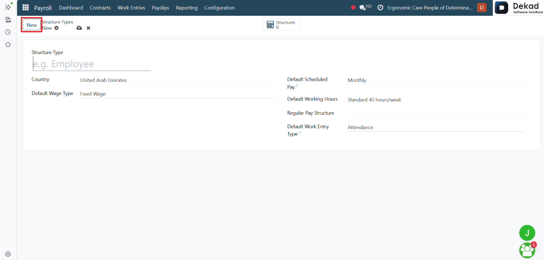
Task: Click the Regular Pay Structure label
Action: pos(311,113)
